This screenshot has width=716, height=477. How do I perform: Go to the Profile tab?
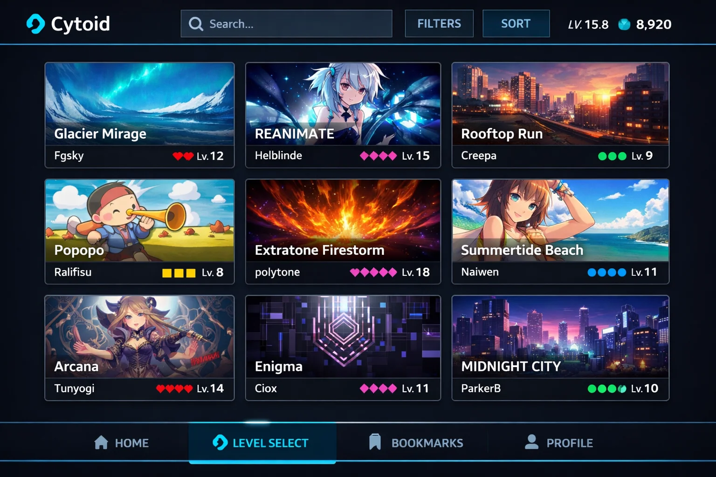(x=559, y=443)
